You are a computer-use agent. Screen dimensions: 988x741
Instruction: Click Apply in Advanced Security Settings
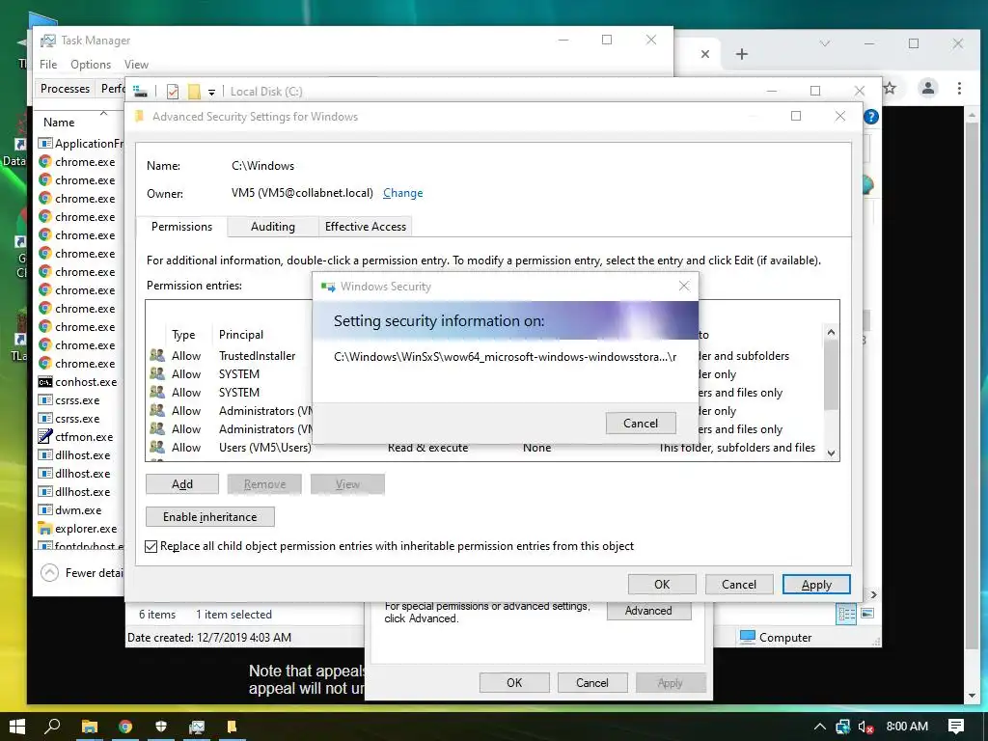point(816,584)
